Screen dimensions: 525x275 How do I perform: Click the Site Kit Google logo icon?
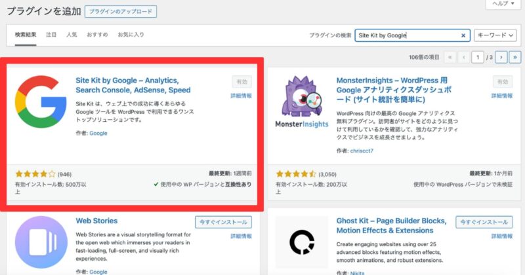[x=41, y=101]
